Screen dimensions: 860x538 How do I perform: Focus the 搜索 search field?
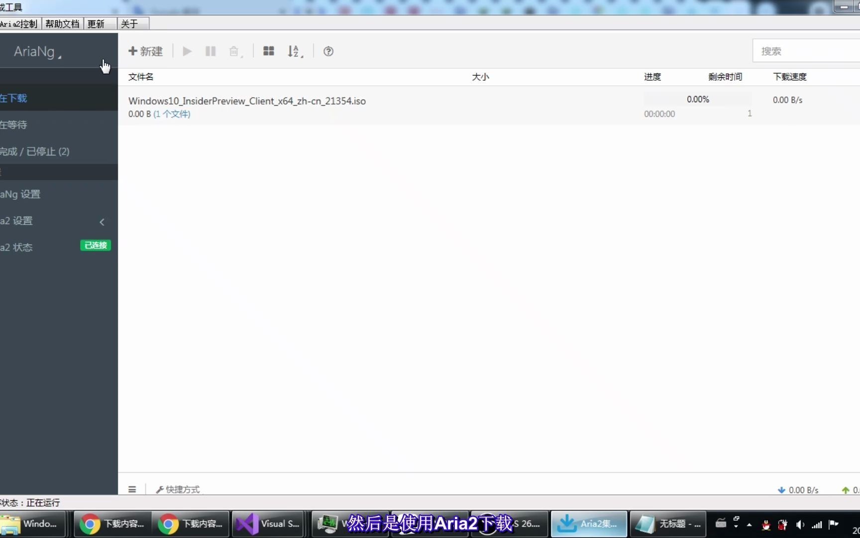click(x=806, y=51)
